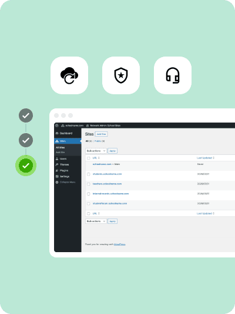This screenshot has height=314, width=235.
Task: Sort by URL column header
Action: click(x=96, y=158)
